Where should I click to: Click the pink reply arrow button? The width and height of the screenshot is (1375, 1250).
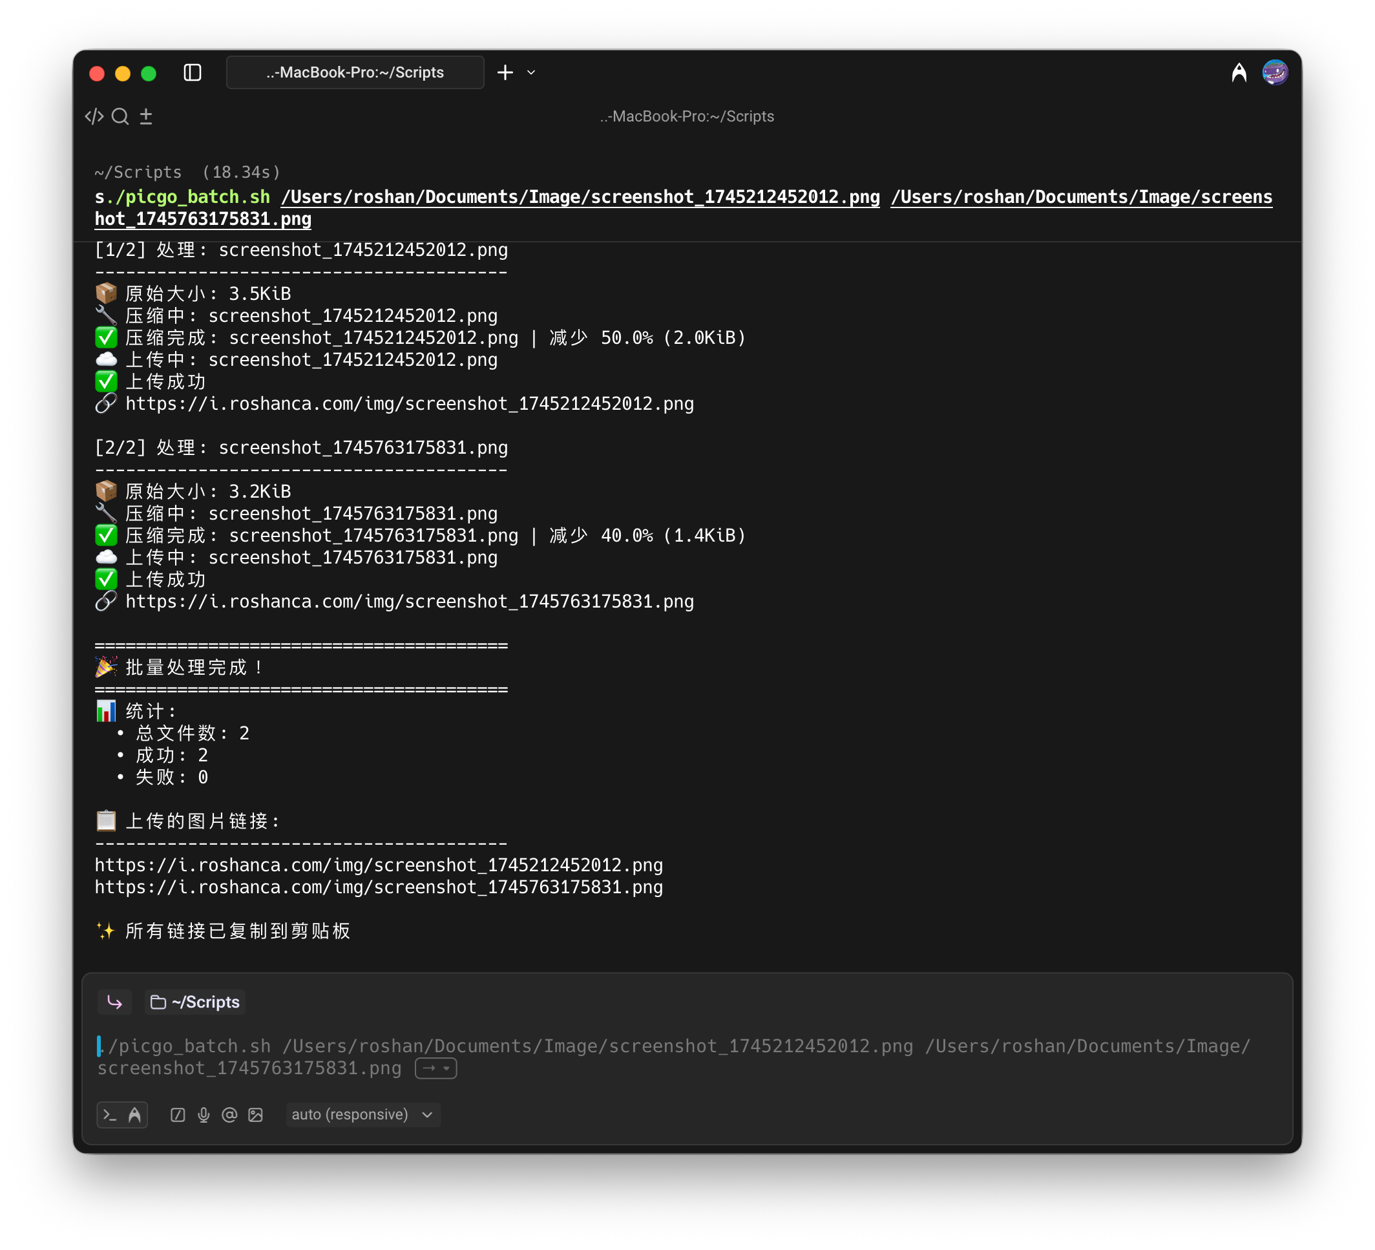[114, 1002]
